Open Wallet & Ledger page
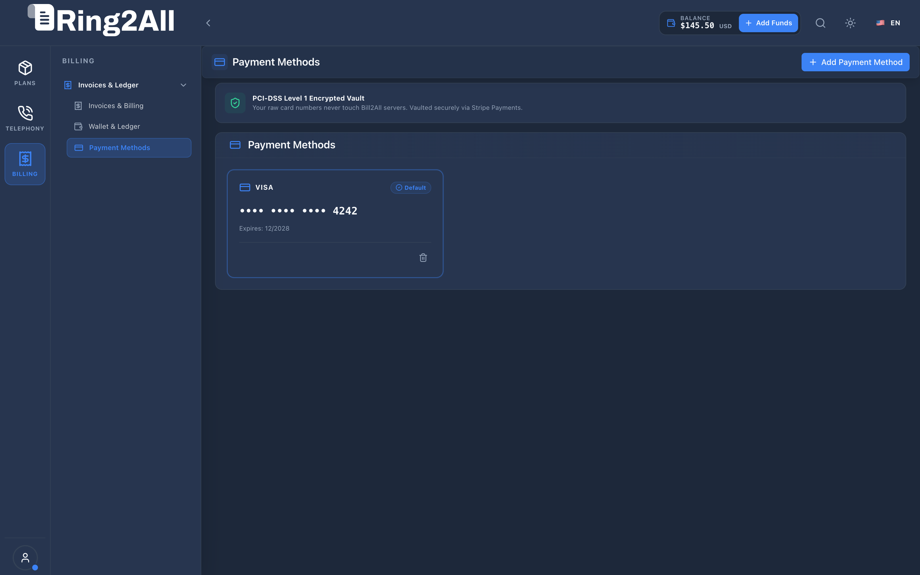Viewport: 920px width, 575px height. (129, 126)
